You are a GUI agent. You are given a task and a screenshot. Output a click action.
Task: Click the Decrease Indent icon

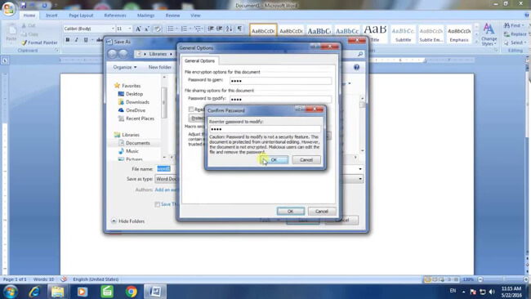click(x=211, y=29)
